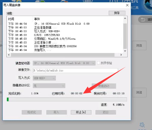Click the 映像文件 path input field
Screen dimensions: 152x130
click(x=75, y=71)
